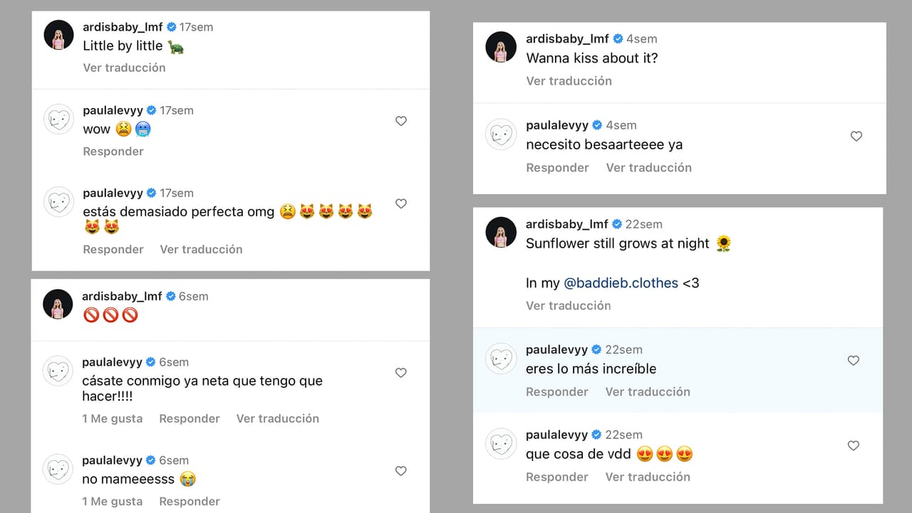Like paulalevyy's "wow" comment

(401, 121)
